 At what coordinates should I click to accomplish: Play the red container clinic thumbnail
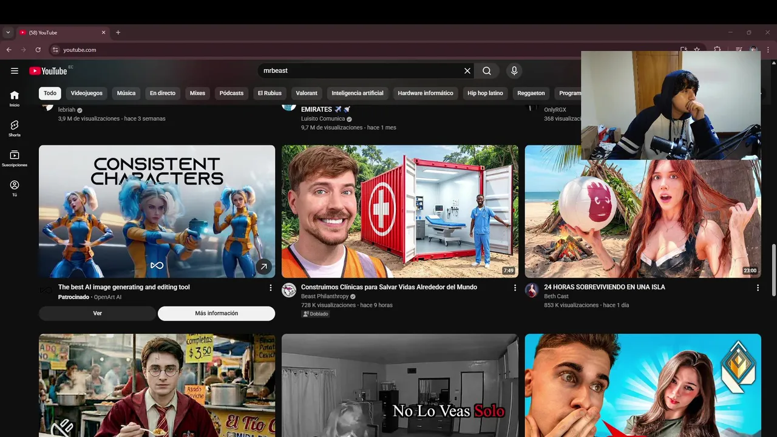coord(400,211)
